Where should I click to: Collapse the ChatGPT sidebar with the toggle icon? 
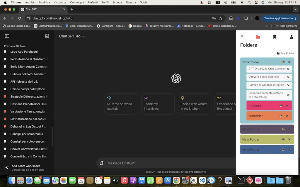(x=7, y=36)
